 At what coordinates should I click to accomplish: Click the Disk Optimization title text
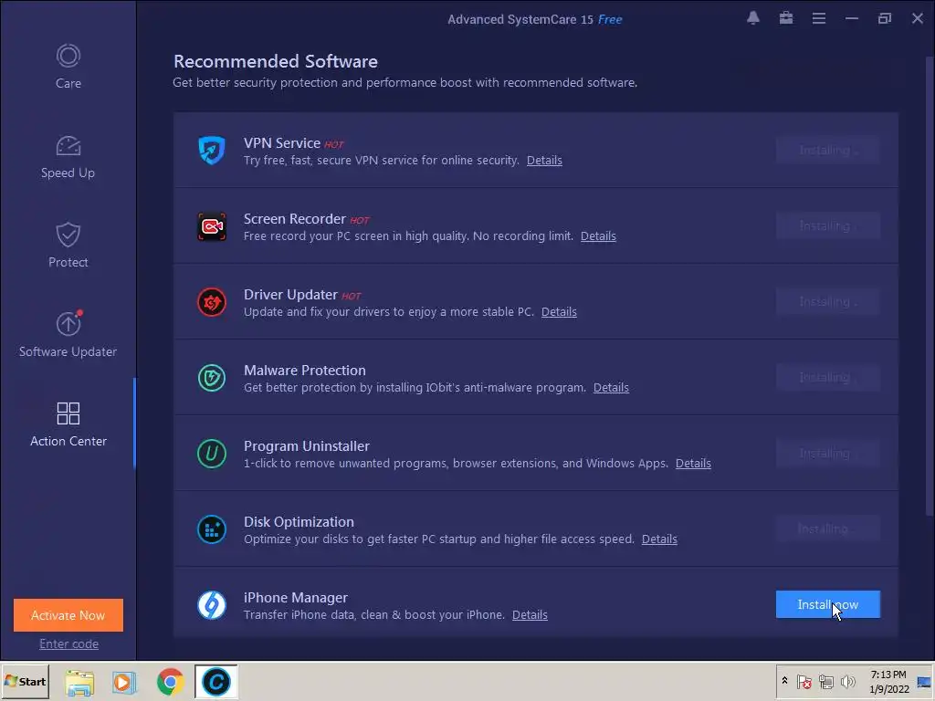[x=299, y=521]
